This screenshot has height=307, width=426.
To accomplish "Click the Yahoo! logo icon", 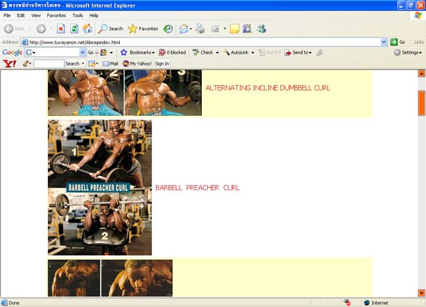I will point(10,64).
